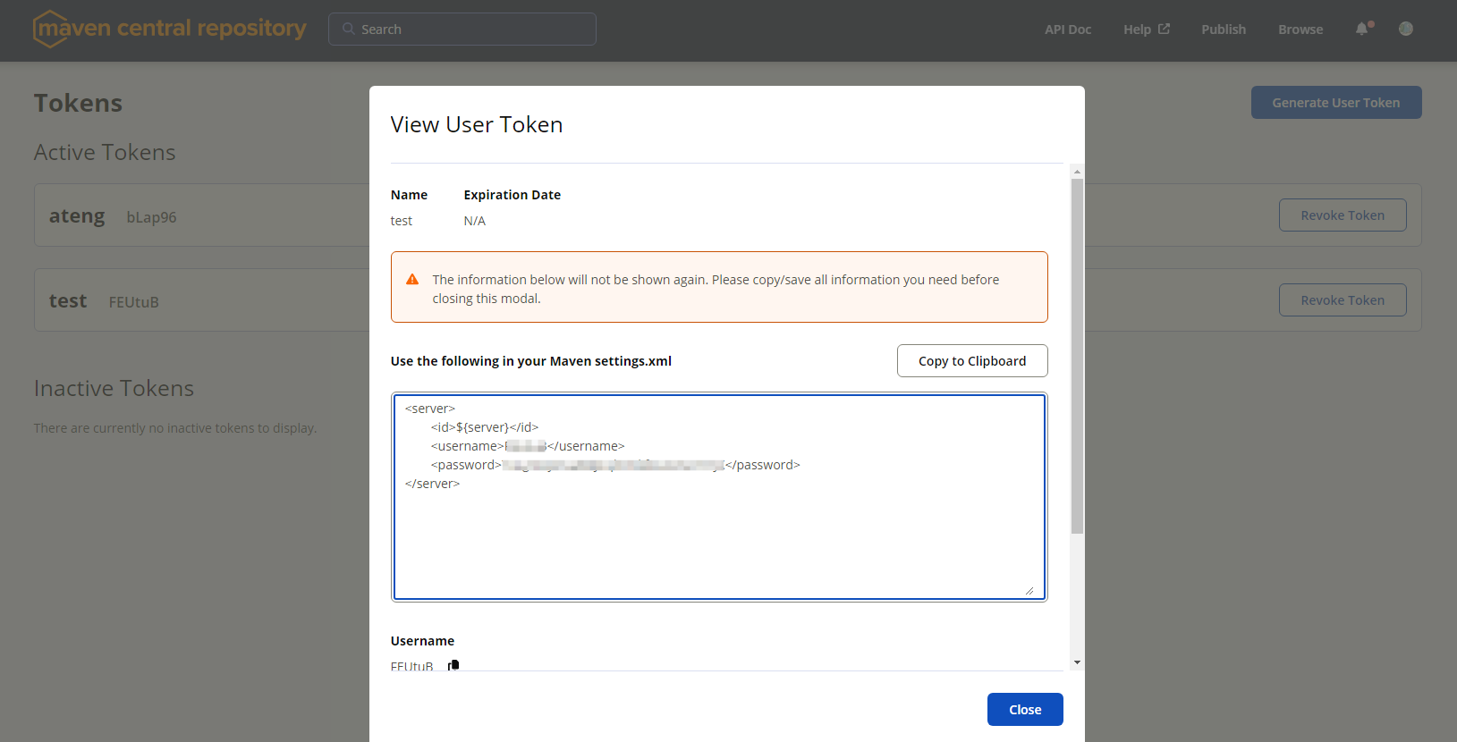
Task: Click the magnifier icon in the search box
Action: tap(349, 29)
